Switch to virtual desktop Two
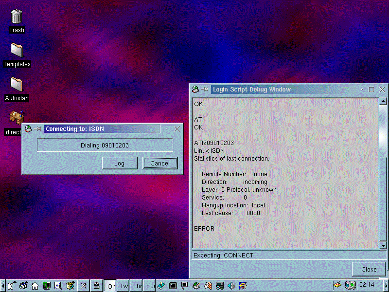 tap(124, 286)
